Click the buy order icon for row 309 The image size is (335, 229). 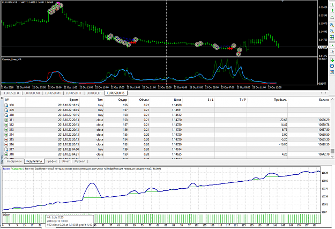pyautogui.click(x=6, y=110)
